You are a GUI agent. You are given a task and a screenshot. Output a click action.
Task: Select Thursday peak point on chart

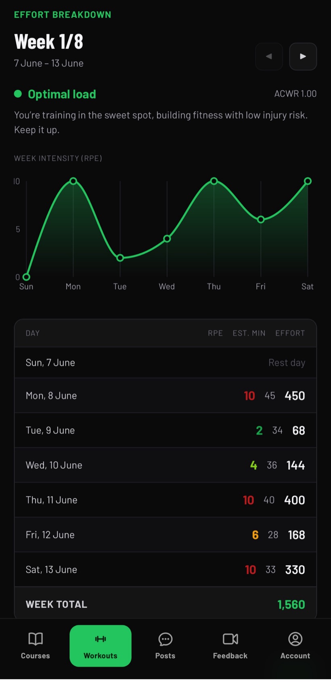point(214,181)
